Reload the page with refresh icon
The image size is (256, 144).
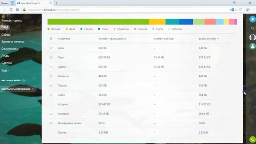tap(11, 10)
